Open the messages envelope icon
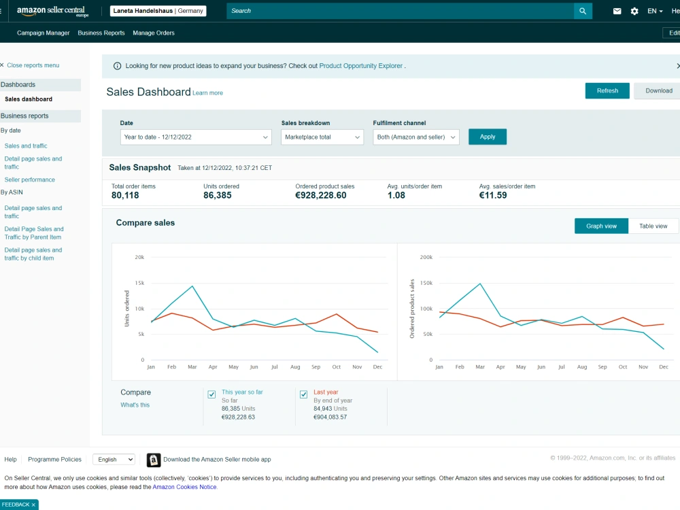This screenshot has width=680, height=510. point(617,12)
